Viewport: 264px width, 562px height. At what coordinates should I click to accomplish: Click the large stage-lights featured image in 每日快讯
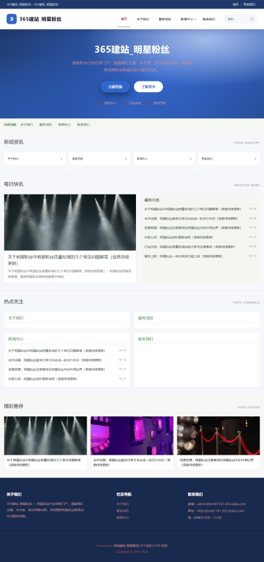[x=70, y=222]
